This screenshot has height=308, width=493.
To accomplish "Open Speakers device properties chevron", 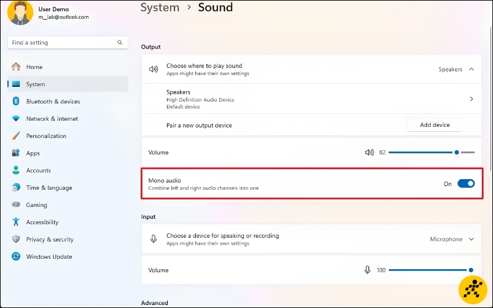I will [x=471, y=99].
